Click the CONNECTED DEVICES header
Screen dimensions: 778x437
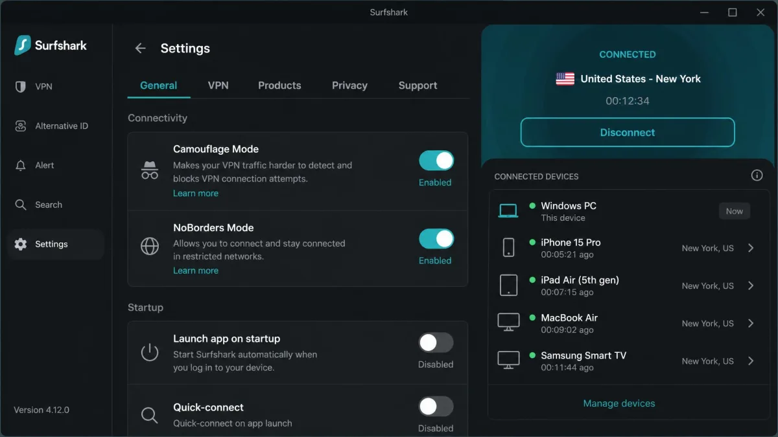[x=536, y=176]
